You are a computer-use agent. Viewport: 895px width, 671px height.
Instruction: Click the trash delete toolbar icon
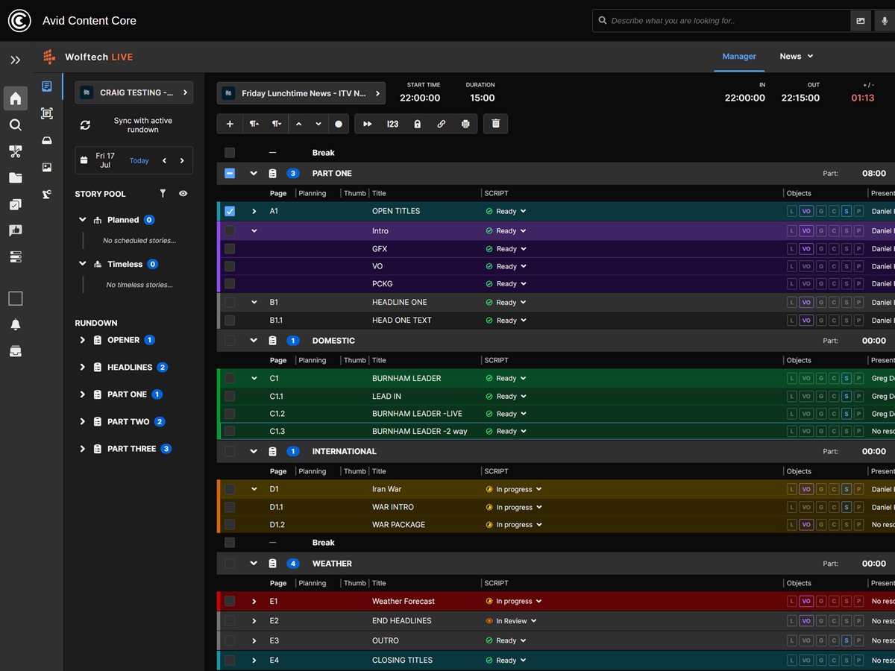[x=496, y=124]
